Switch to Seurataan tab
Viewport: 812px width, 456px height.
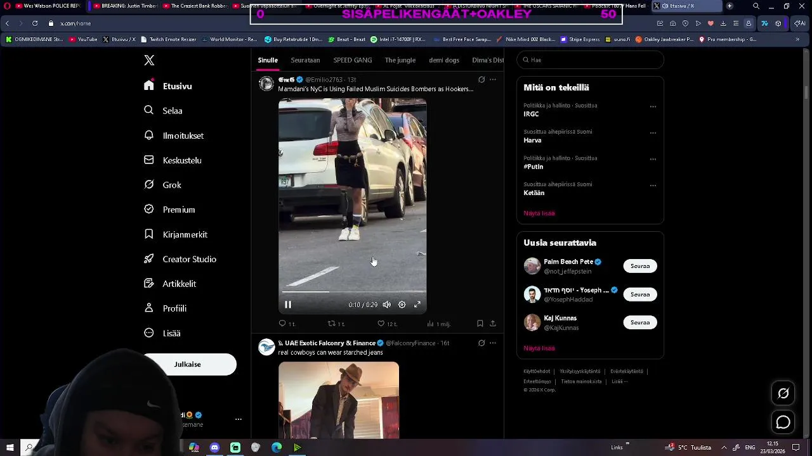coord(305,60)
